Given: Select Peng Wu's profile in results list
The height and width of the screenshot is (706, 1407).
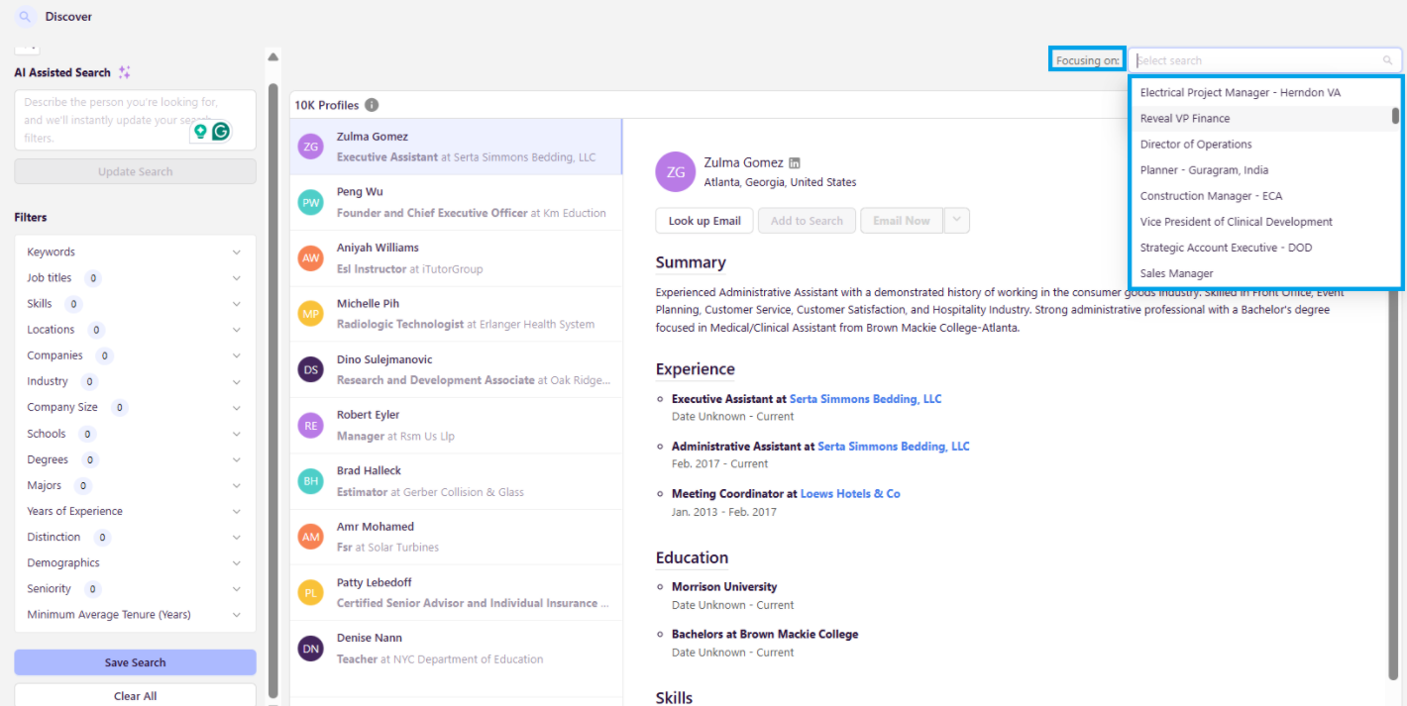Looking at the screenshot, I should click(456, 202).
